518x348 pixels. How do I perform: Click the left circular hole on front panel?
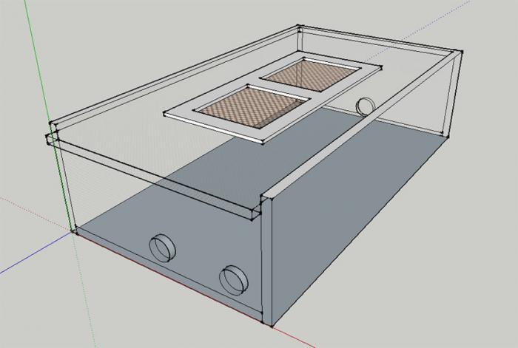tap(163, 248)
